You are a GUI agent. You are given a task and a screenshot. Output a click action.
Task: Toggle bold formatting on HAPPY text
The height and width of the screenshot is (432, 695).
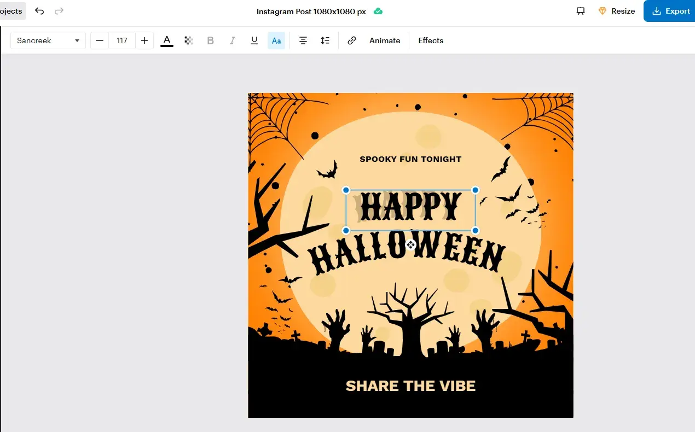[x=210, y=40]
